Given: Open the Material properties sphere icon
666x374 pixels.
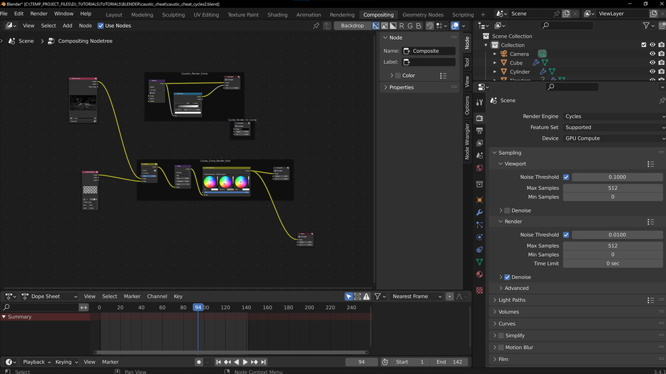Looking at the screenshot, I should click(x=480, y=274).
